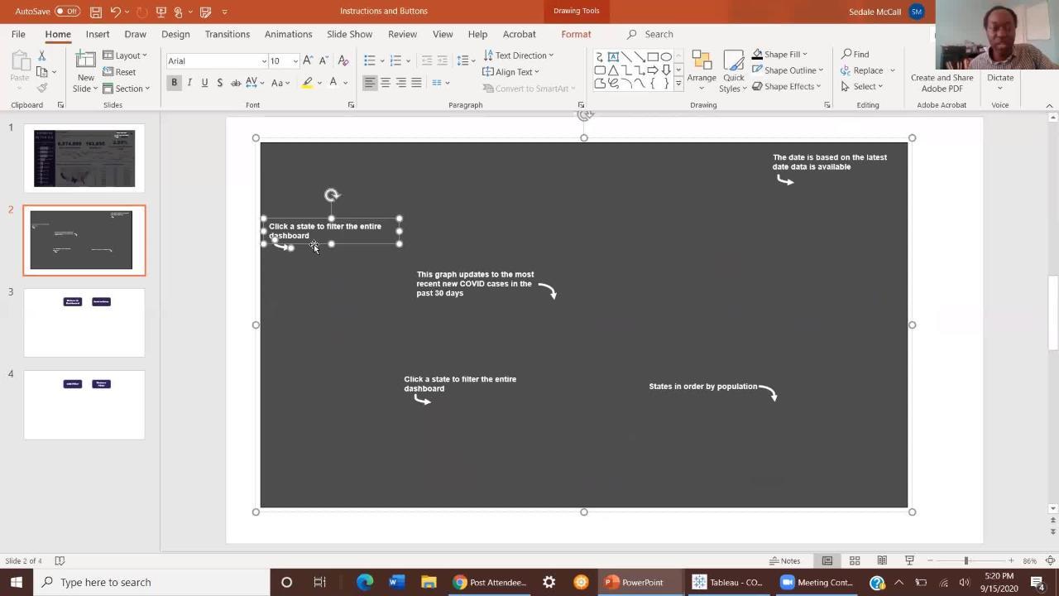The height and width of the screenshot is (596, 1059).
Task: Open File Explorer from the taskbar
Action: (x=429, y=582)
